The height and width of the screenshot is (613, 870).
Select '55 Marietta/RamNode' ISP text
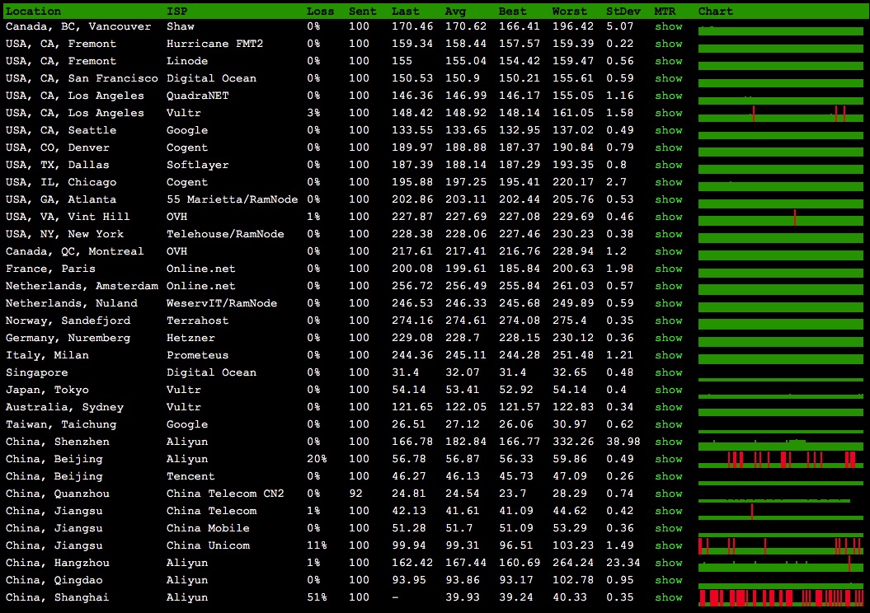pos(232,199)
